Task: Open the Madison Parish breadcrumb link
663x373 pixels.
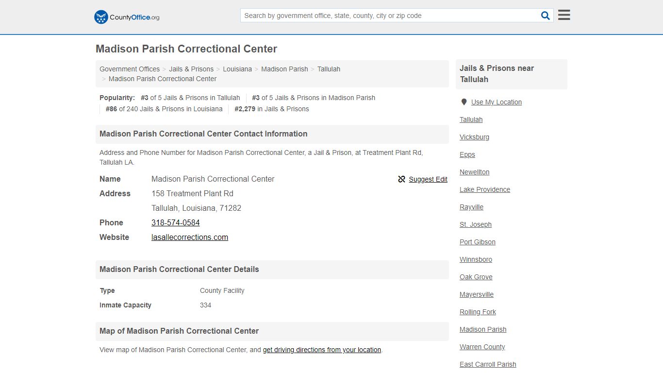Action: (284, 69)
